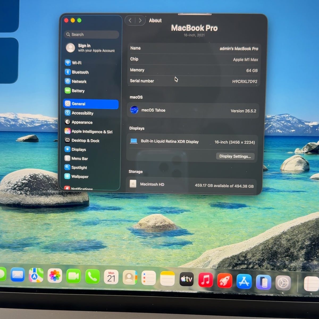Viewport: 319px width, 319px height.
Task: Click the MacBook Pro title heading
Action: click(194, 28)
